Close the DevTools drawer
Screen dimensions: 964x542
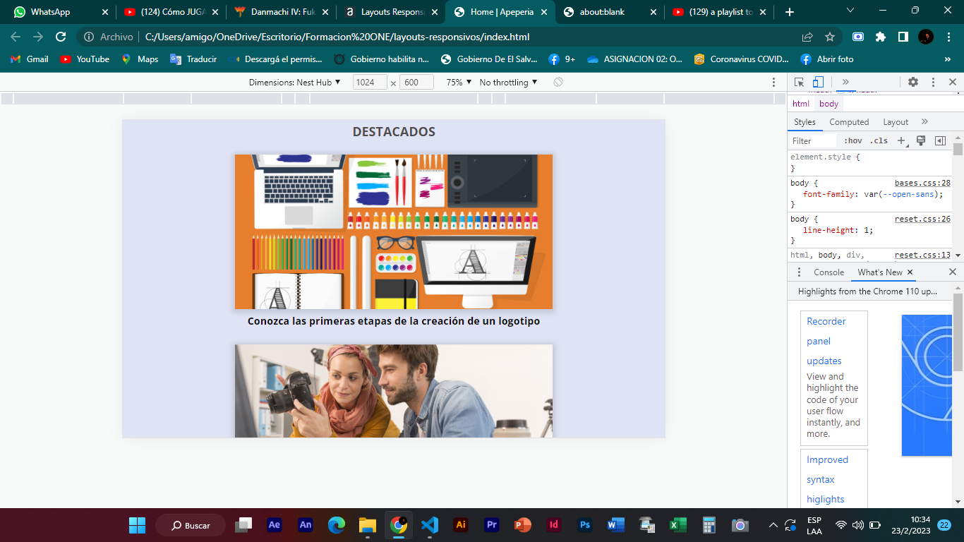tap(952, 272)
